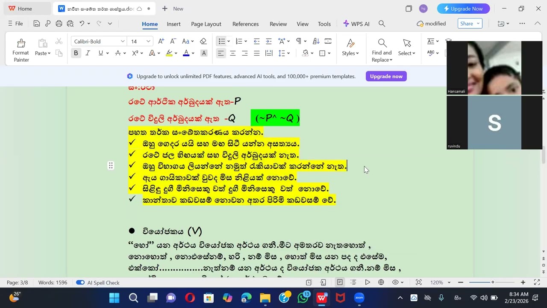Click the Share button
Image resolution: width=547 pixels, height=308 pixels.
click(x=470, y=24)
